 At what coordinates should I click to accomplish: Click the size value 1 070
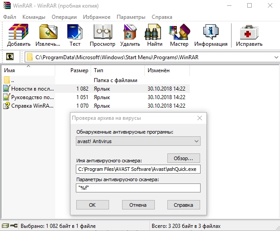pos(82,106)
